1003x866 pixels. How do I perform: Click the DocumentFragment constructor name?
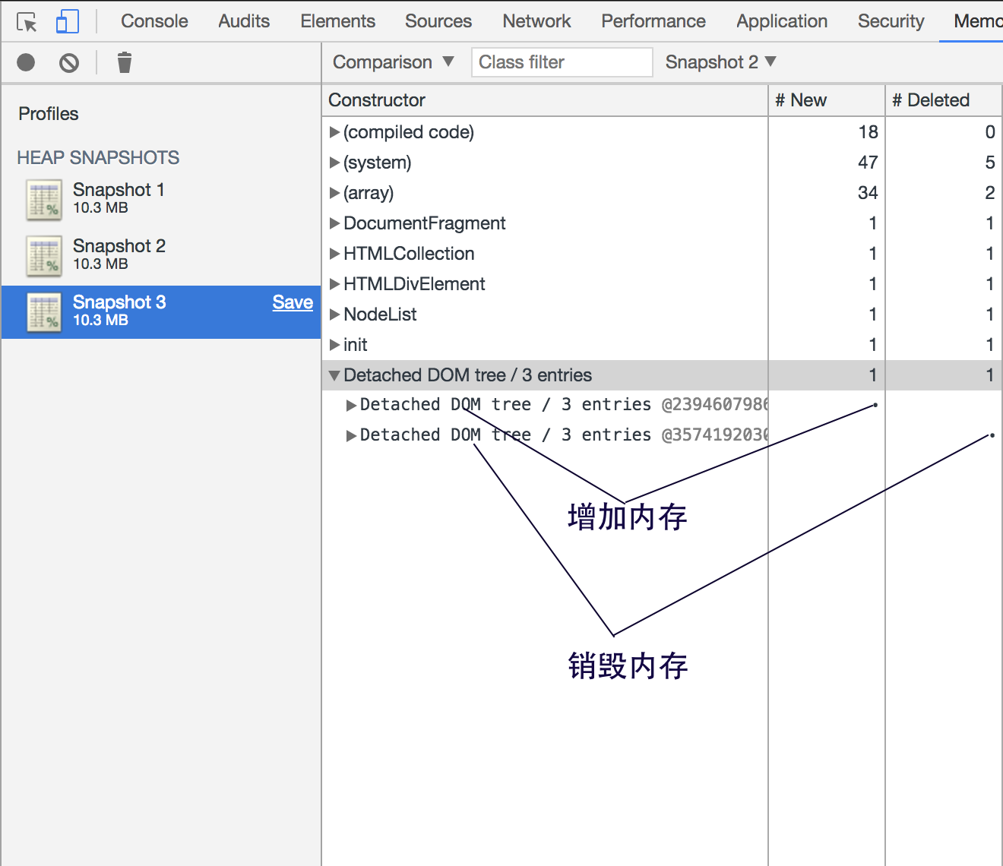coord(424,223)
